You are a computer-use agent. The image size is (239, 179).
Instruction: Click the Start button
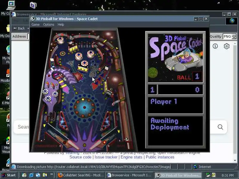9,175
